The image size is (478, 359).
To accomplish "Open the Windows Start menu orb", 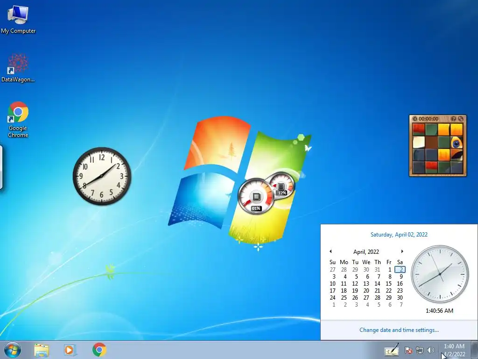I will tap(13, 350).
